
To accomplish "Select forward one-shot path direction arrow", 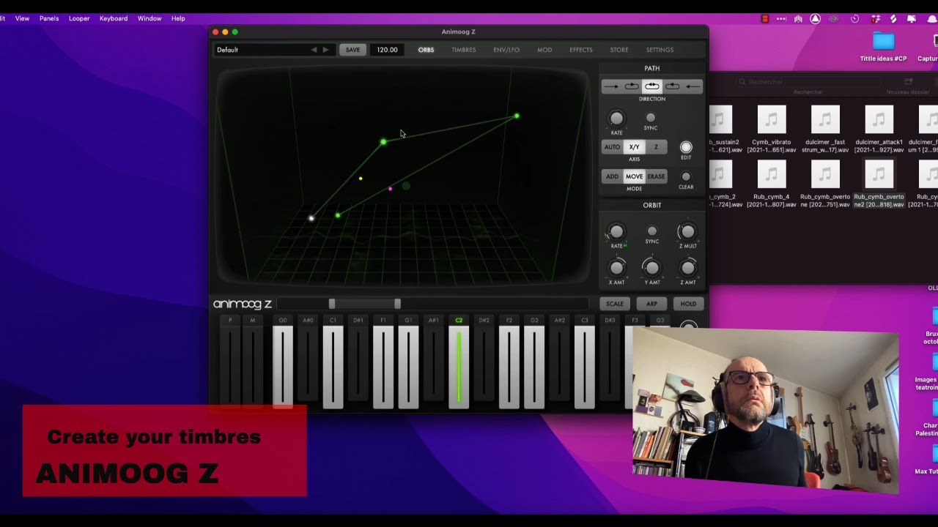I will tap(611, 86).
